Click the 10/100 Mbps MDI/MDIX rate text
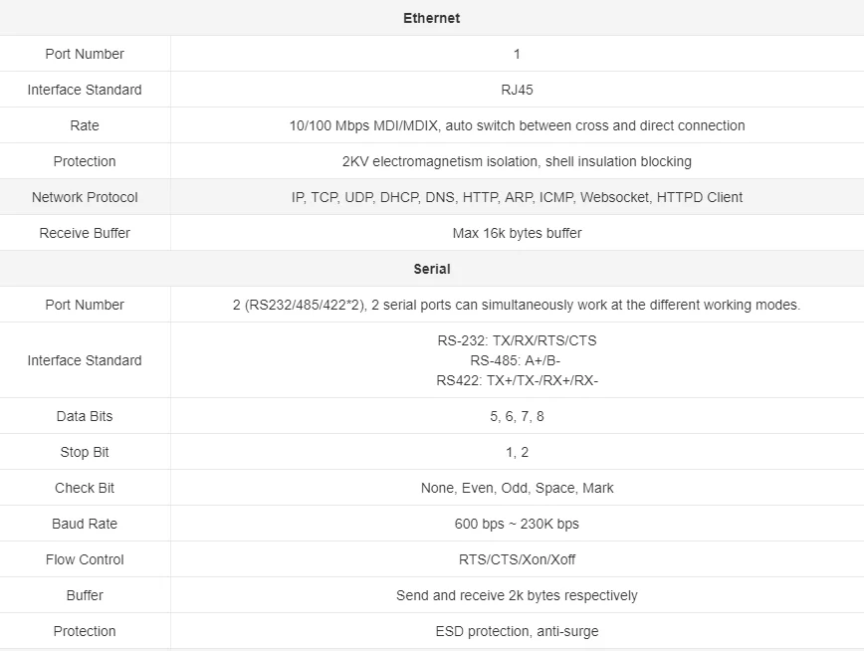 click(x=517, y=125)
